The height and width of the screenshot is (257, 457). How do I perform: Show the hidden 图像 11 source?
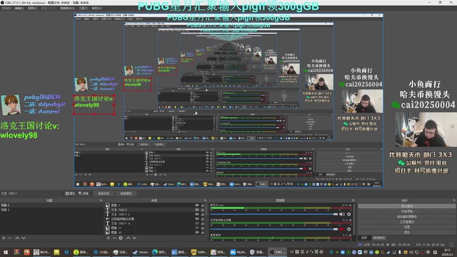[197, 228]
